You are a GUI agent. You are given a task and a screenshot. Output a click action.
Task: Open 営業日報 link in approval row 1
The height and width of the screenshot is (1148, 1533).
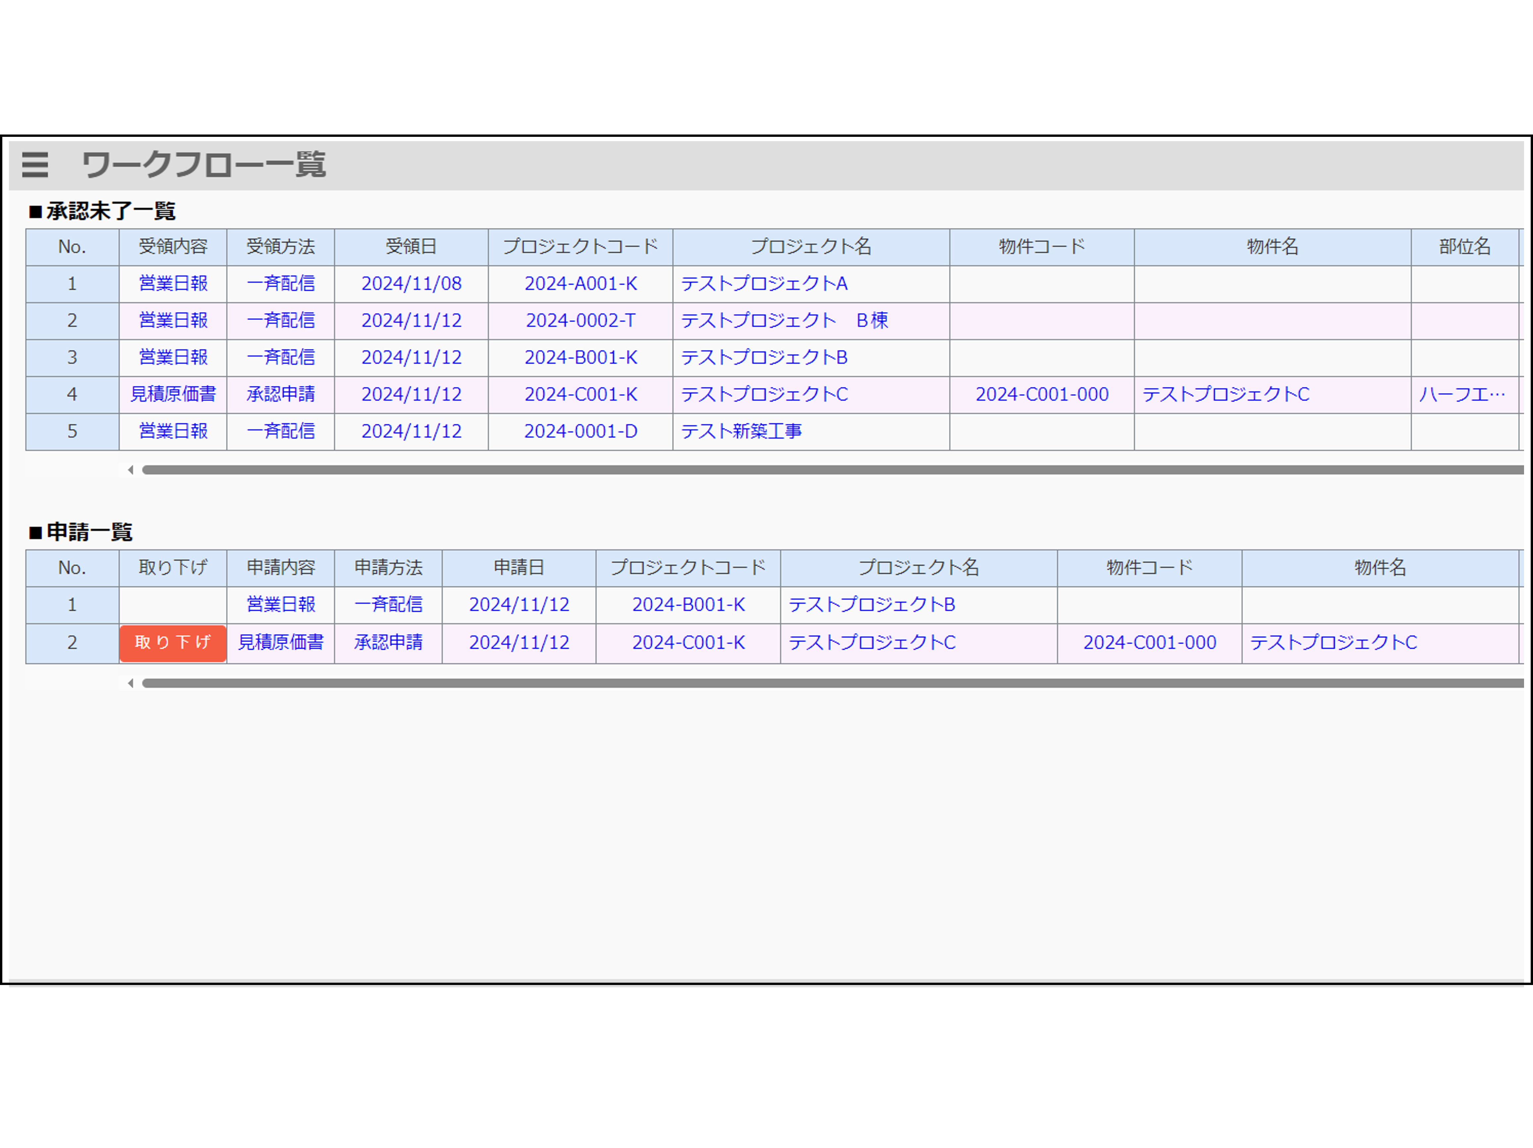coord(173,284)
